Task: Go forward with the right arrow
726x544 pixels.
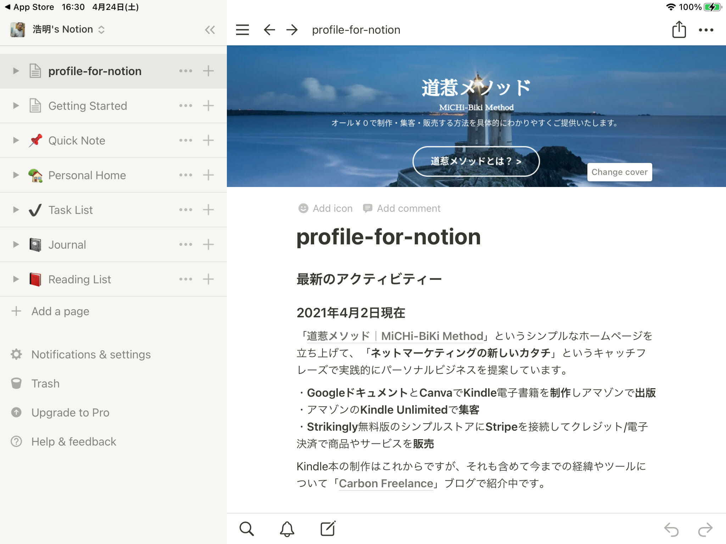Action: [x=292, y=30]
